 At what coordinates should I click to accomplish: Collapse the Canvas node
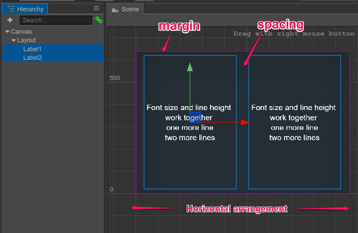[8, 31]
